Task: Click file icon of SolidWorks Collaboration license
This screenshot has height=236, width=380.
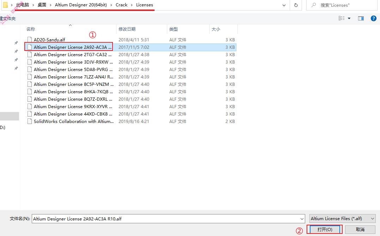Action: (x=30, y=121)
